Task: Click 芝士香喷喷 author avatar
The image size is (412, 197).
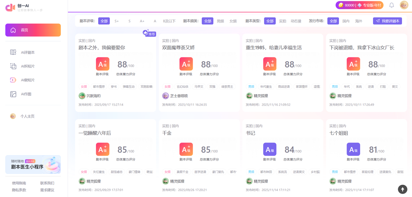Action: click(165, 96)
